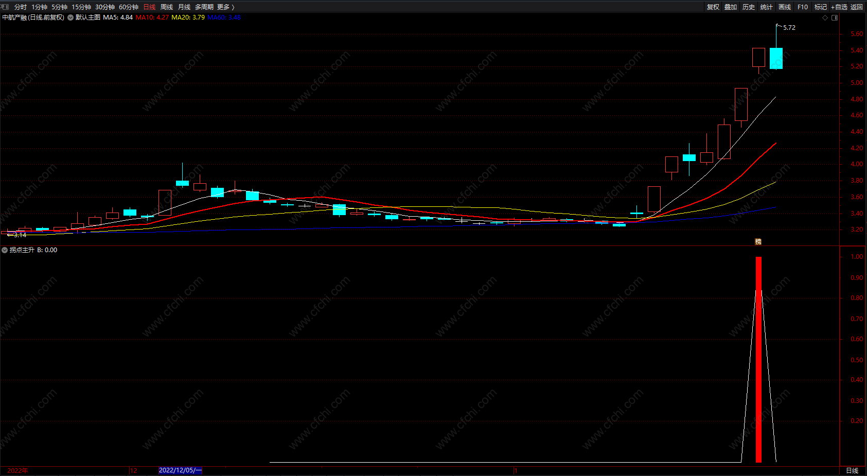Switch to the 分时 tab
This screenshot has height=476, width=867.
(21, 7)
